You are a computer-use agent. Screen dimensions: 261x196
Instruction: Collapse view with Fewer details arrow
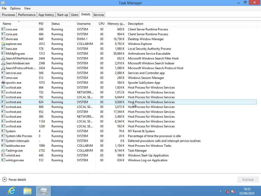pos(4,179)
